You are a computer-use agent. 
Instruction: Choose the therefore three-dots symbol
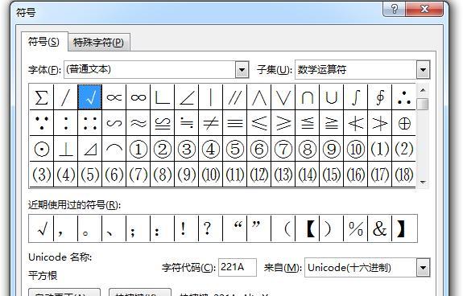pyautogui.click(x=404, y=97)
